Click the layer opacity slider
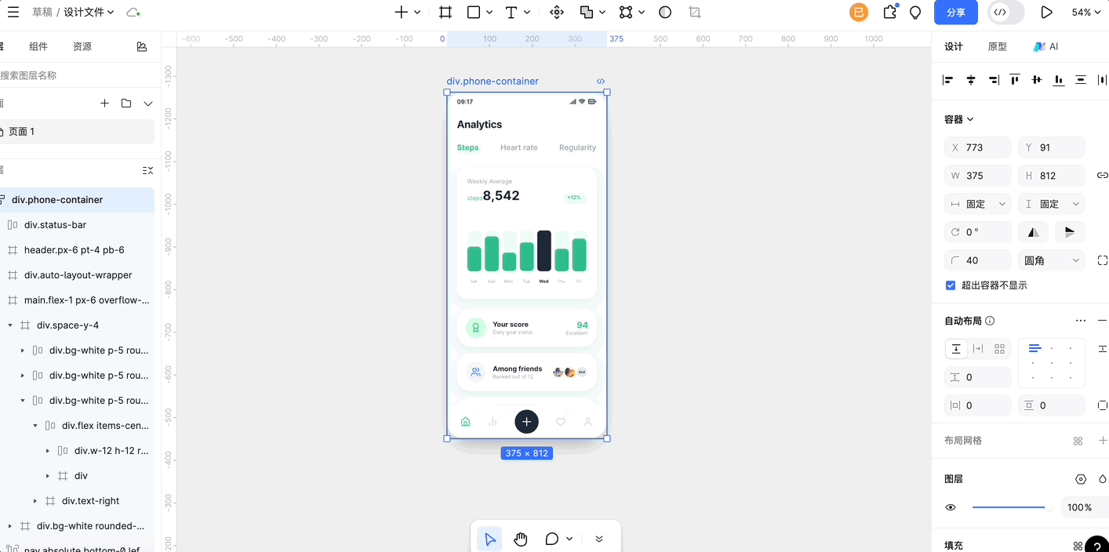This screenshot has height=552, width=1109. (1012, 507)
